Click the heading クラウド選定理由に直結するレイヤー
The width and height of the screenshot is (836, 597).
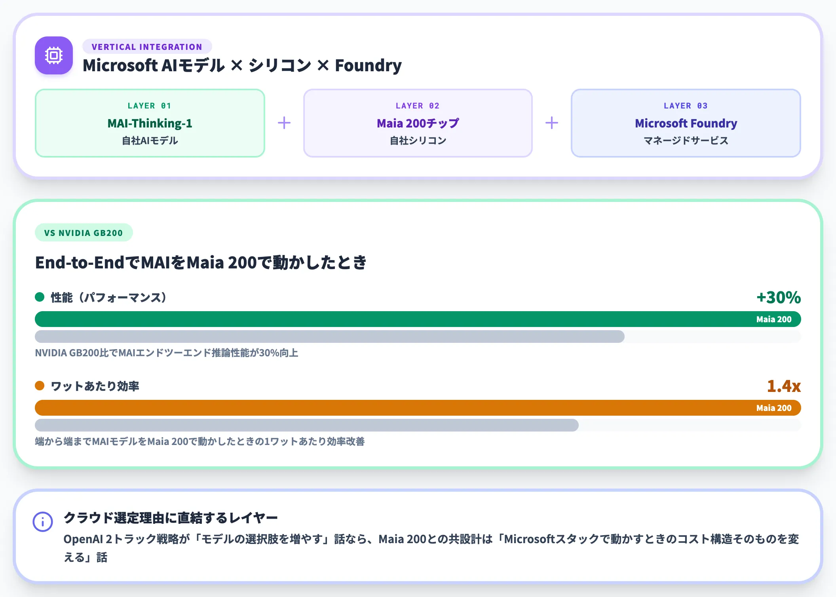(171, 518)
